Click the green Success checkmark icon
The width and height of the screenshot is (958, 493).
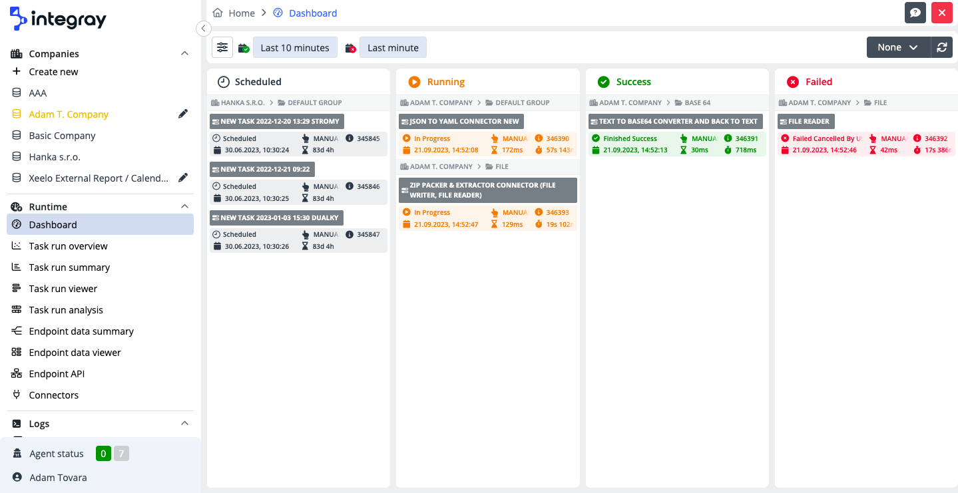[603, 82]
